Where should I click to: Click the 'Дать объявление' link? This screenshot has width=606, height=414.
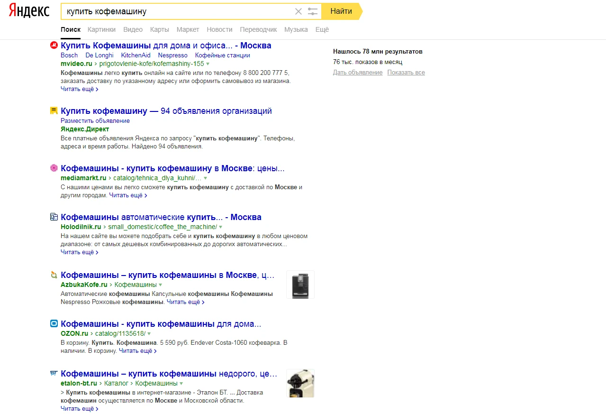coord(357,73)
